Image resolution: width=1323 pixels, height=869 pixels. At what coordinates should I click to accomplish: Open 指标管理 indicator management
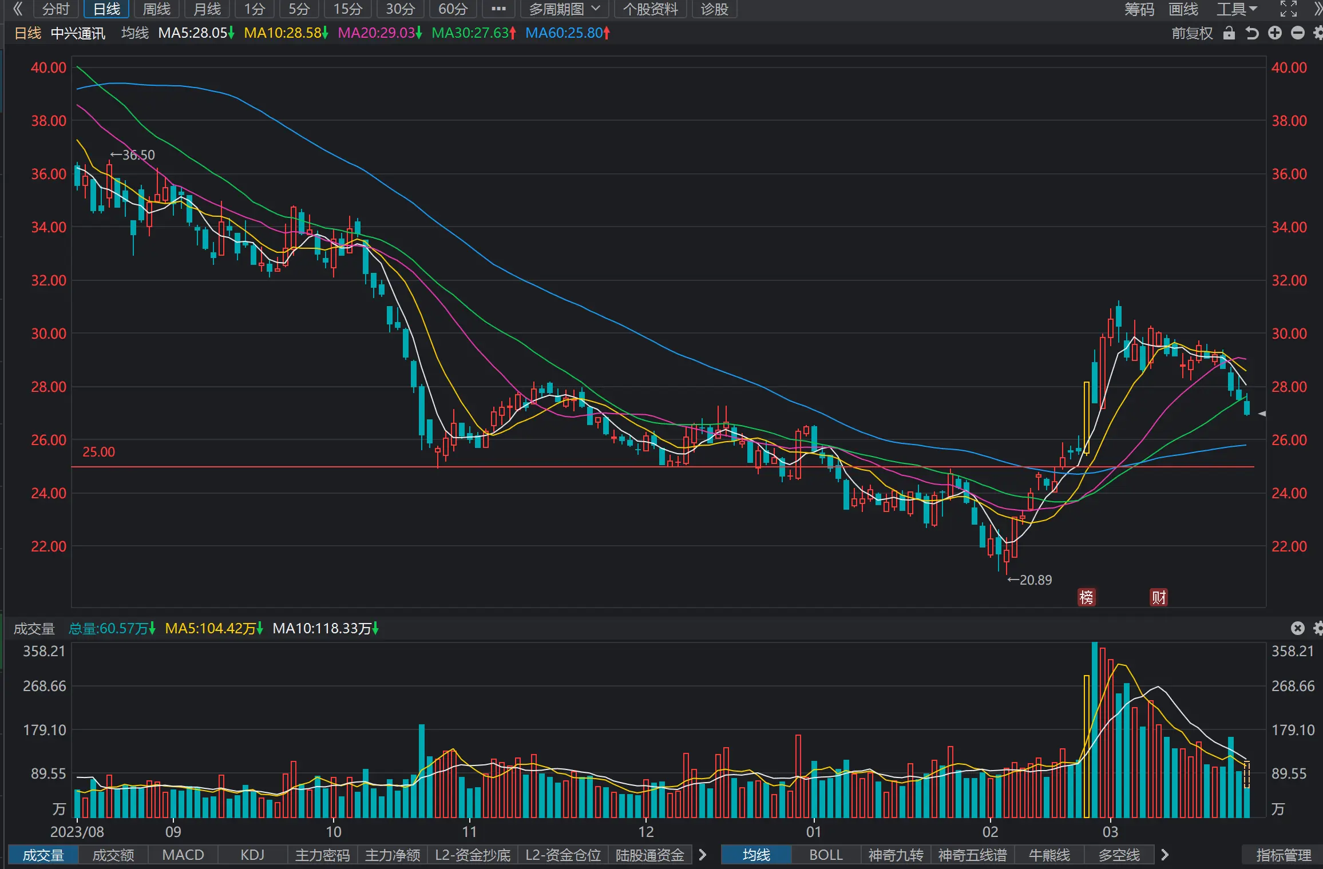tap(1284, 855)
